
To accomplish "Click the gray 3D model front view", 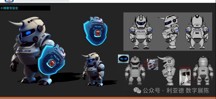I will [x=135, y=70].
